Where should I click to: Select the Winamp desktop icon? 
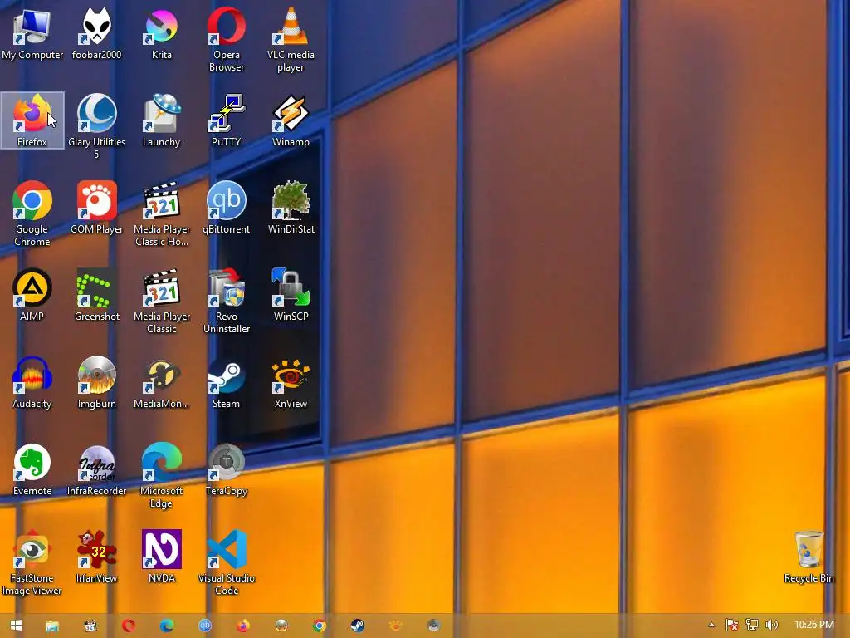291,120
